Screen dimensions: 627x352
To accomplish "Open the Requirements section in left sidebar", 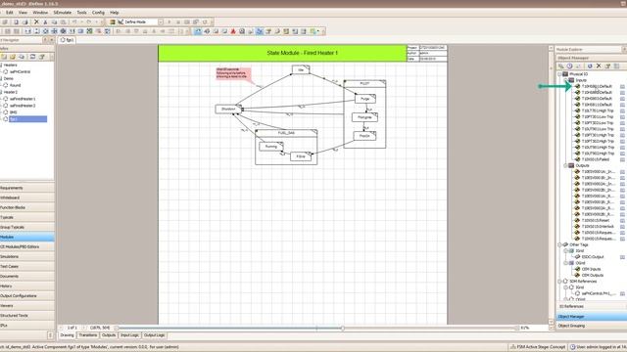I will coord(27,188).
